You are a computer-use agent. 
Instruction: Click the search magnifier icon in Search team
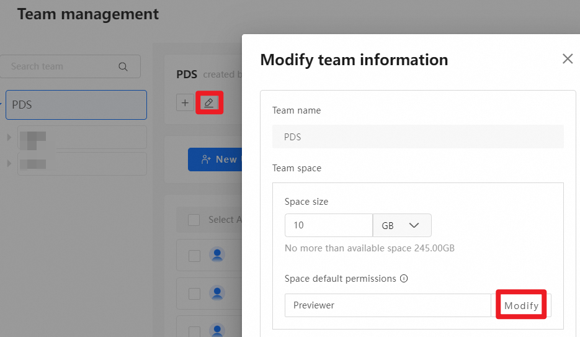pyautogui.click(x=123, y=66)
